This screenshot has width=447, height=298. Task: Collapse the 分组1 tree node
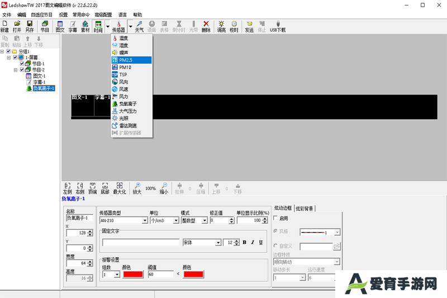point(2,51)
